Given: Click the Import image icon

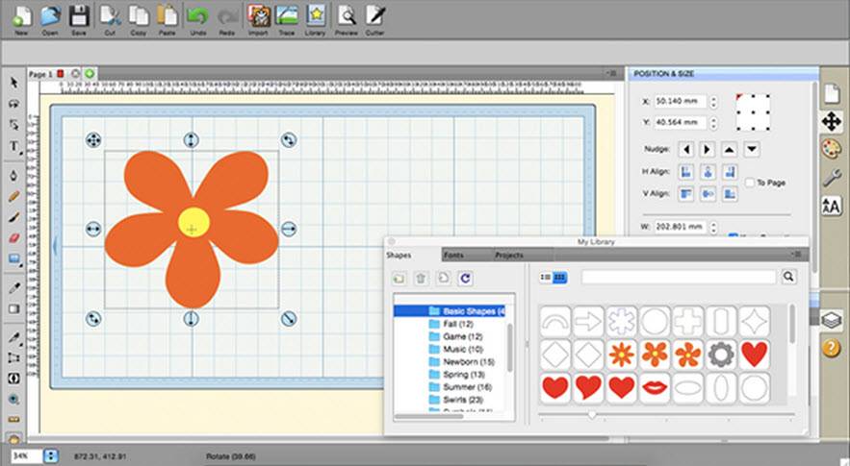Looking at the screenshot, I should click(257, 16).
